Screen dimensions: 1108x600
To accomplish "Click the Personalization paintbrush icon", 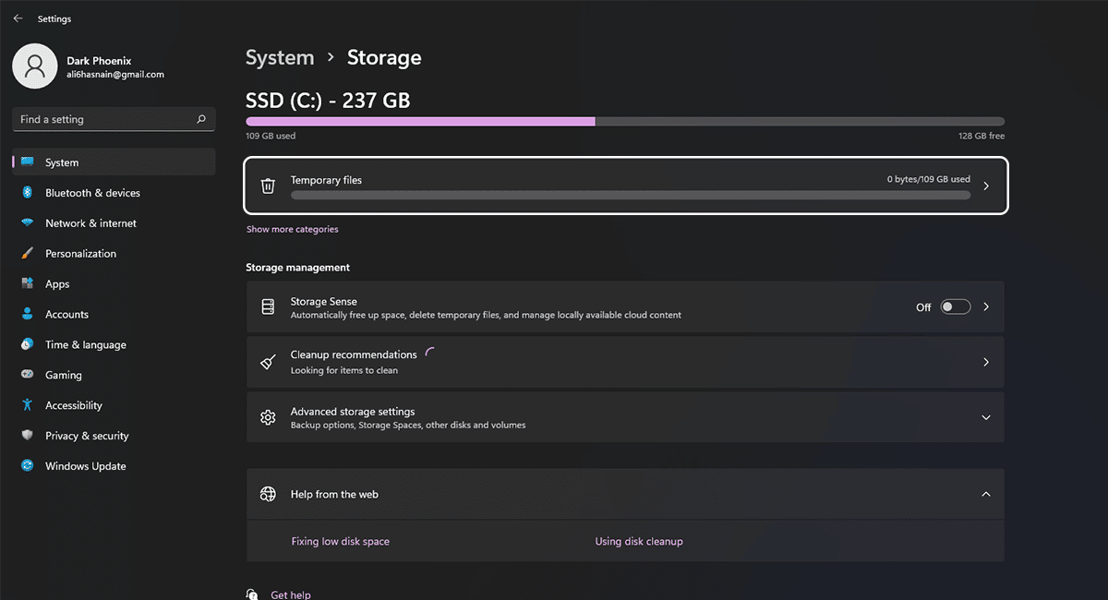I will [27, 254].
